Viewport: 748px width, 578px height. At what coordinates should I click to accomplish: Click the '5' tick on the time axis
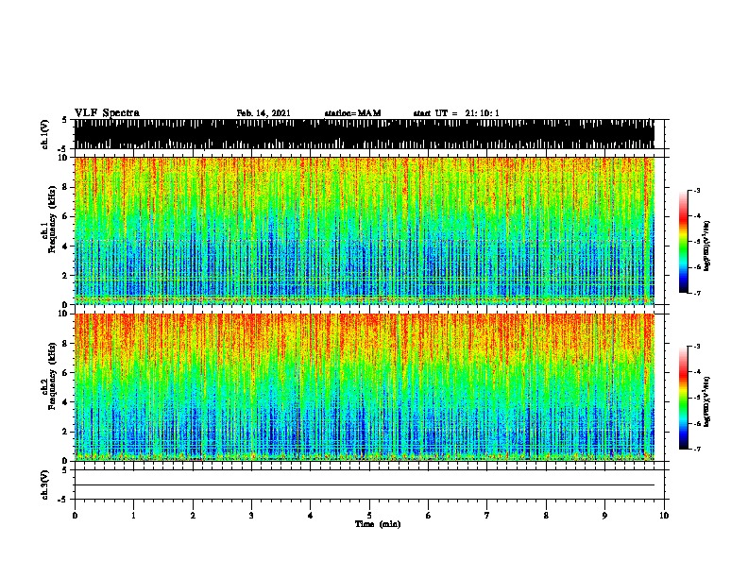coord(369,515)
